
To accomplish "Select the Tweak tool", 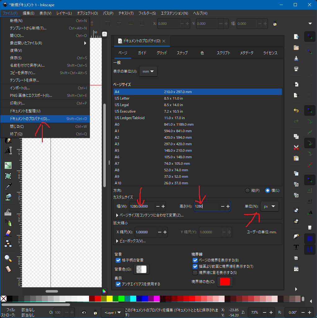I will (x=8, y=212).
